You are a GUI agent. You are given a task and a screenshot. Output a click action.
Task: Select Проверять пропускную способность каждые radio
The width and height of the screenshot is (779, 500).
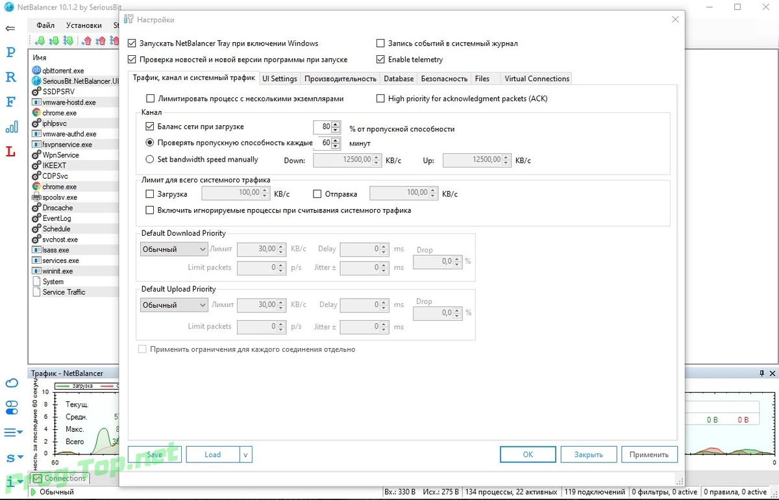coord(151,142)
